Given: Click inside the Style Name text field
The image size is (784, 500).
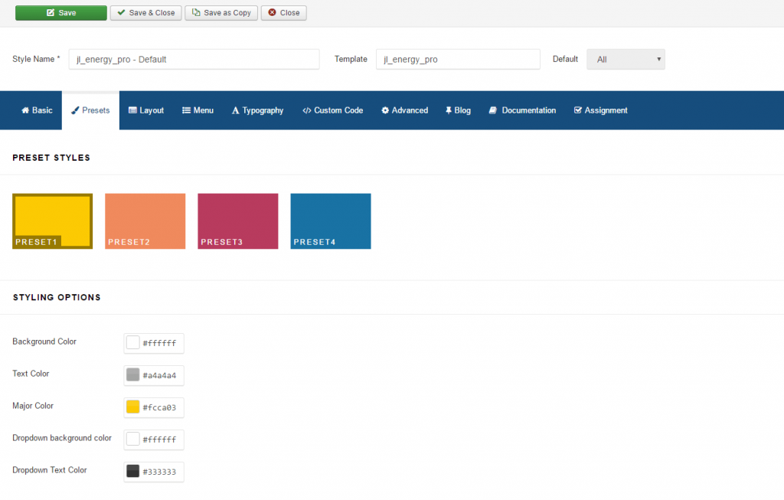Looking at the screenshot, I should (x=194, y=59).
